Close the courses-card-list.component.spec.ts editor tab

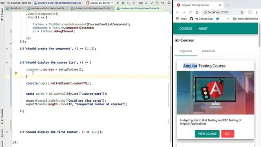click(161, 8)
